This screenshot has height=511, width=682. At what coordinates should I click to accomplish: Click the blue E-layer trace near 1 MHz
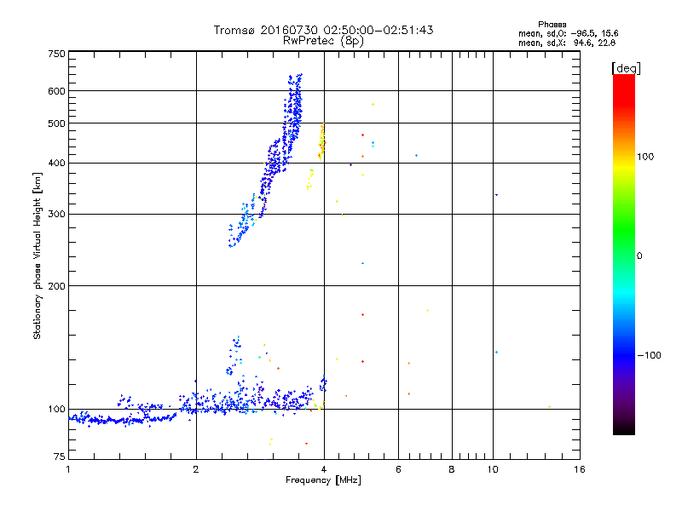(x=80, y=418)
